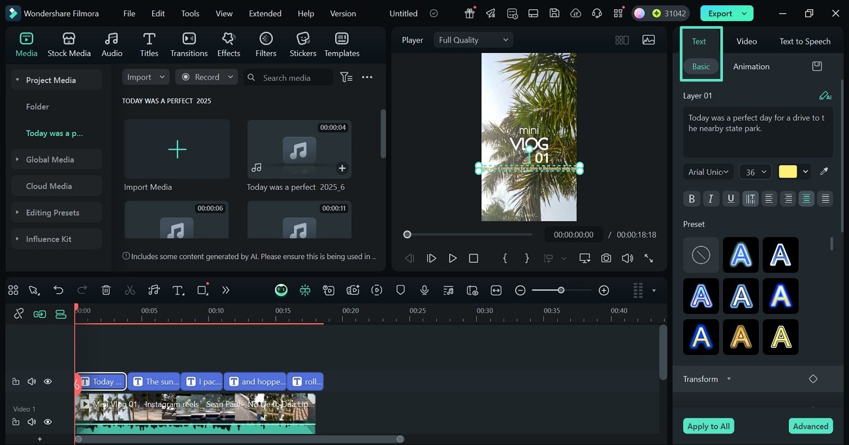The height and width of the screenshot is (445, 849).
Task: Expand the Global Media tree item
Action: pos(50,159)
